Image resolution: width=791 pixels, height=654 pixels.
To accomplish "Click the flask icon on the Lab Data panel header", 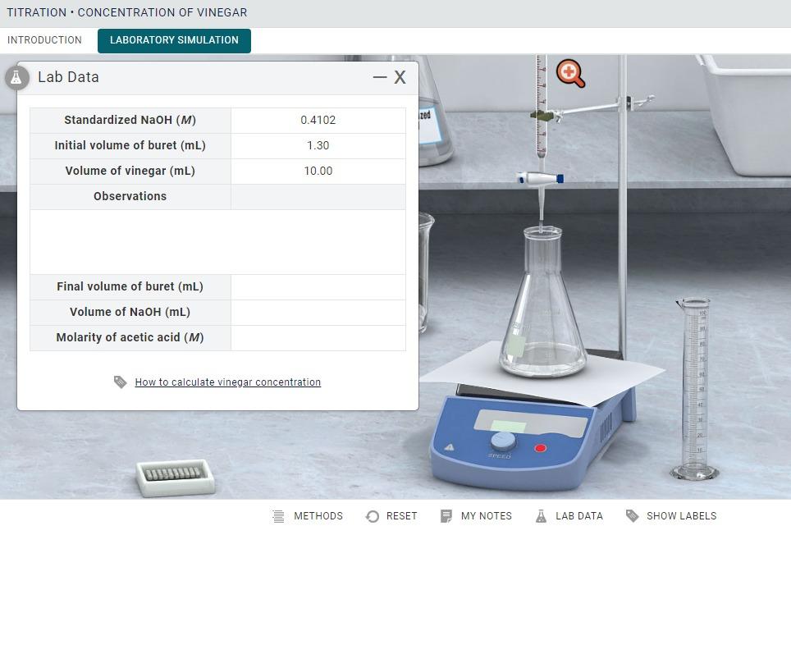I will click(x=17, y=76).
